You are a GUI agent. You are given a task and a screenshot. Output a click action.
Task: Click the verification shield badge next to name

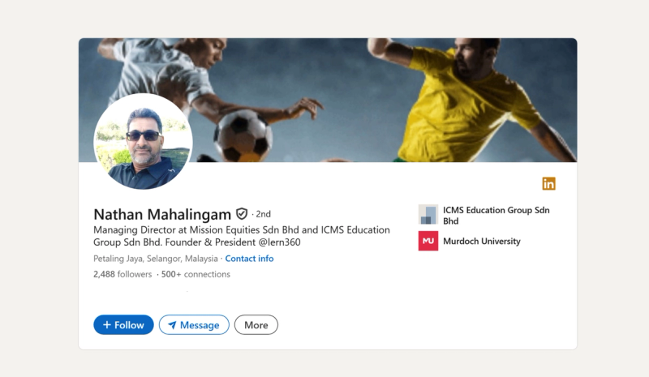242,213
